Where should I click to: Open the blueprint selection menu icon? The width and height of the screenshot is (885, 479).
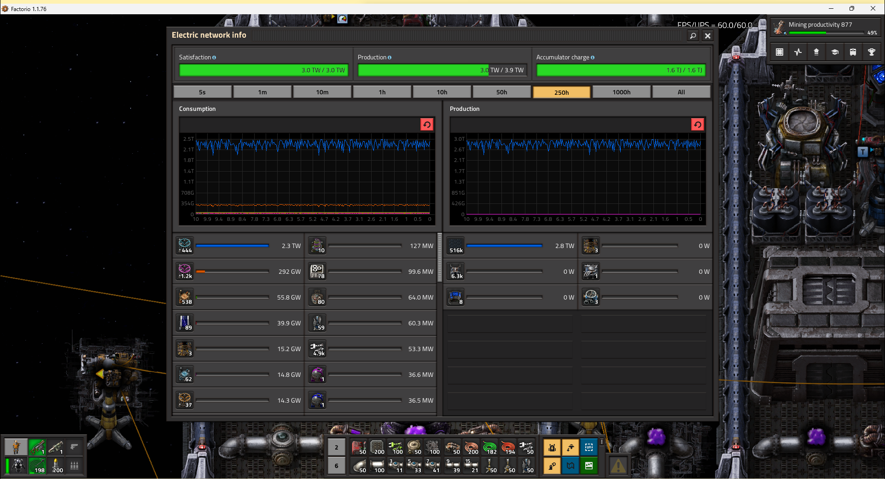click(780, 52)
